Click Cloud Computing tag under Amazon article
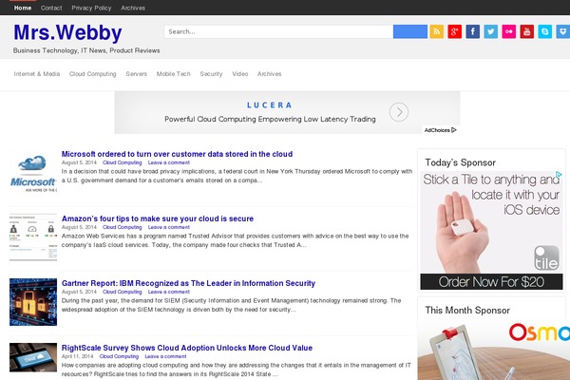The width and height of the screenshot is (570, 380). point(123,227)
